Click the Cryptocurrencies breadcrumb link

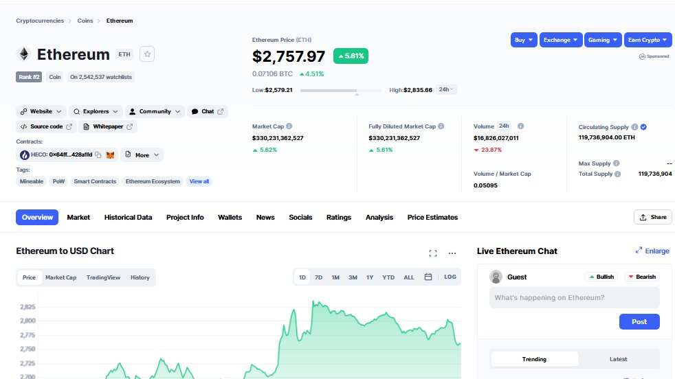[40, 21]
